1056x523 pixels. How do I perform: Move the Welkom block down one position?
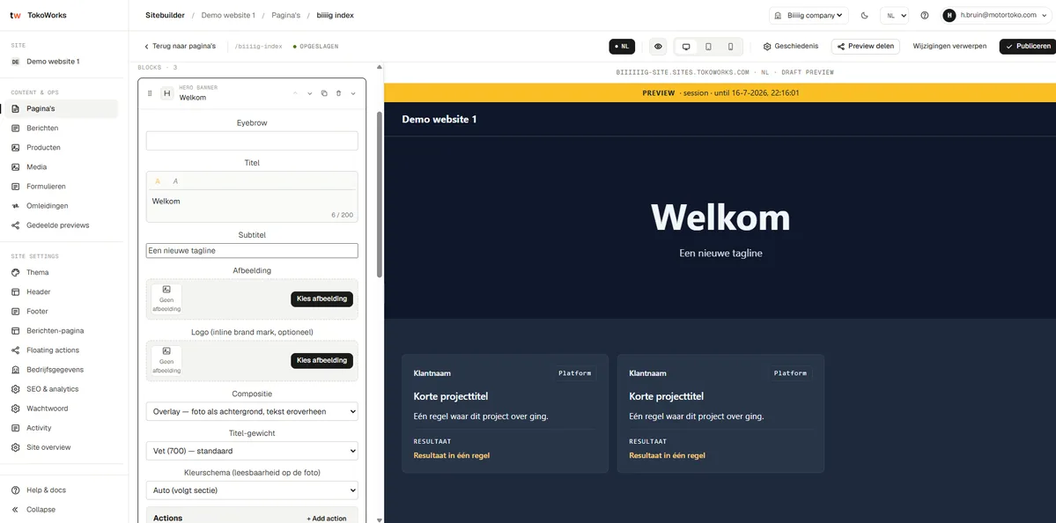coord(310,93)
